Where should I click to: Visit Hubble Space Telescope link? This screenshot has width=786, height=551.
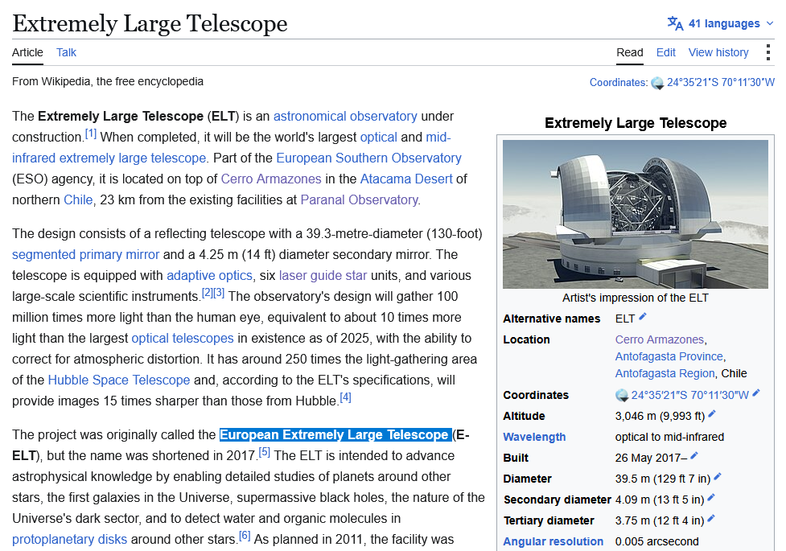point(119,380)
